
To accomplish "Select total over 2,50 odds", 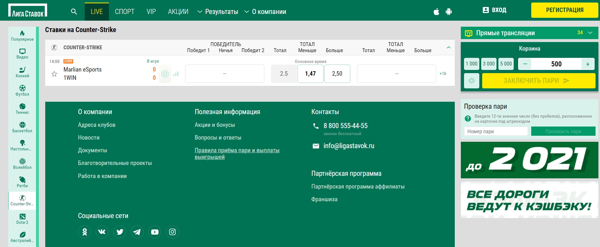I will click(x=337, y=74).
